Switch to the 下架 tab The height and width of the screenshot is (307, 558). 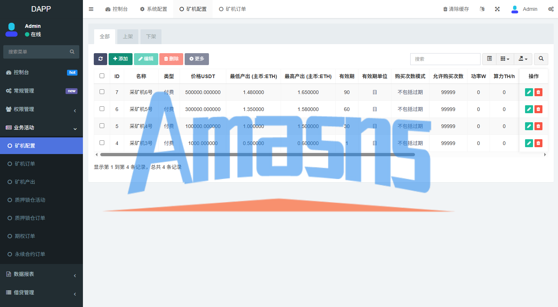[x=151, y=37]
